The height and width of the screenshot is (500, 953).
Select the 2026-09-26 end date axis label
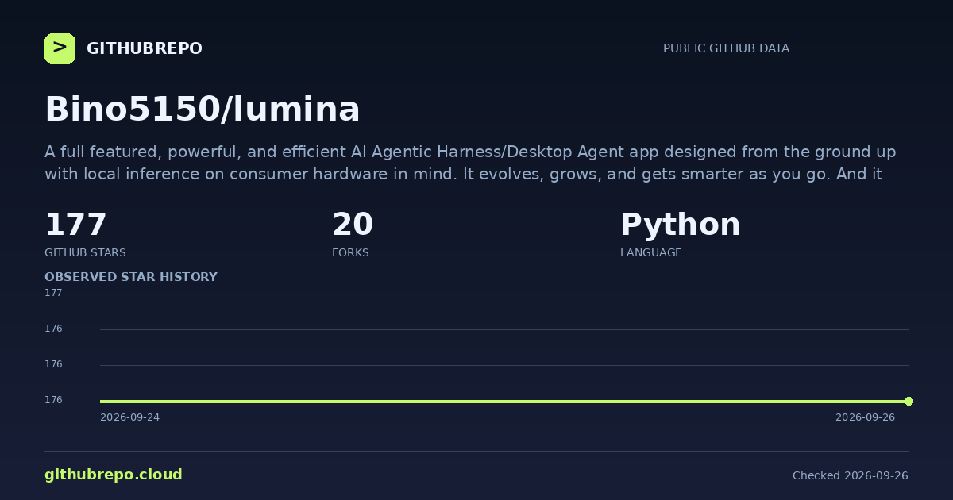[x=865, y=417]
